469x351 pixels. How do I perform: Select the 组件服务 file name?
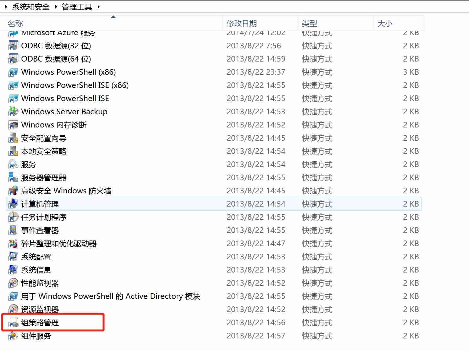(x=36, y=336)
